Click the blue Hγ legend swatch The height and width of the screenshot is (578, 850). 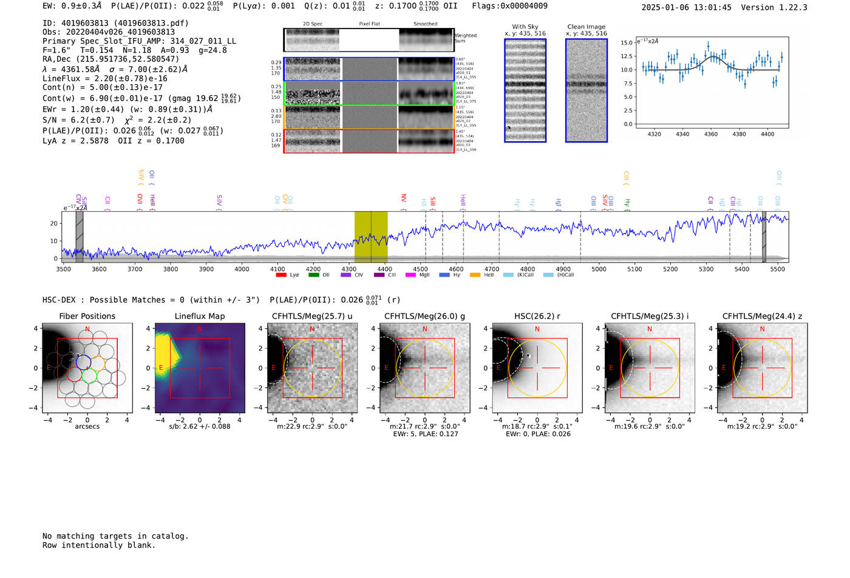(x=444, y=275)
